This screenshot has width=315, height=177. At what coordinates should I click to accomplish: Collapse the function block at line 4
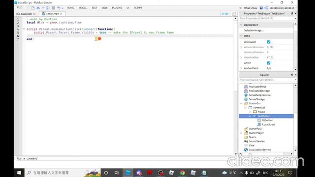24,29
